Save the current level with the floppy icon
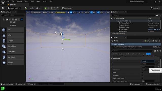Screen dimensions: 162x91 [3, 8]
